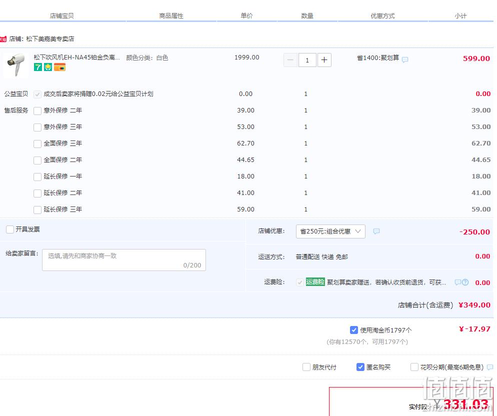Click the Tmall logo beside the store name
The width and height of the screenshot is (497, 416).
pyautogui.click(x=3, y=39)
